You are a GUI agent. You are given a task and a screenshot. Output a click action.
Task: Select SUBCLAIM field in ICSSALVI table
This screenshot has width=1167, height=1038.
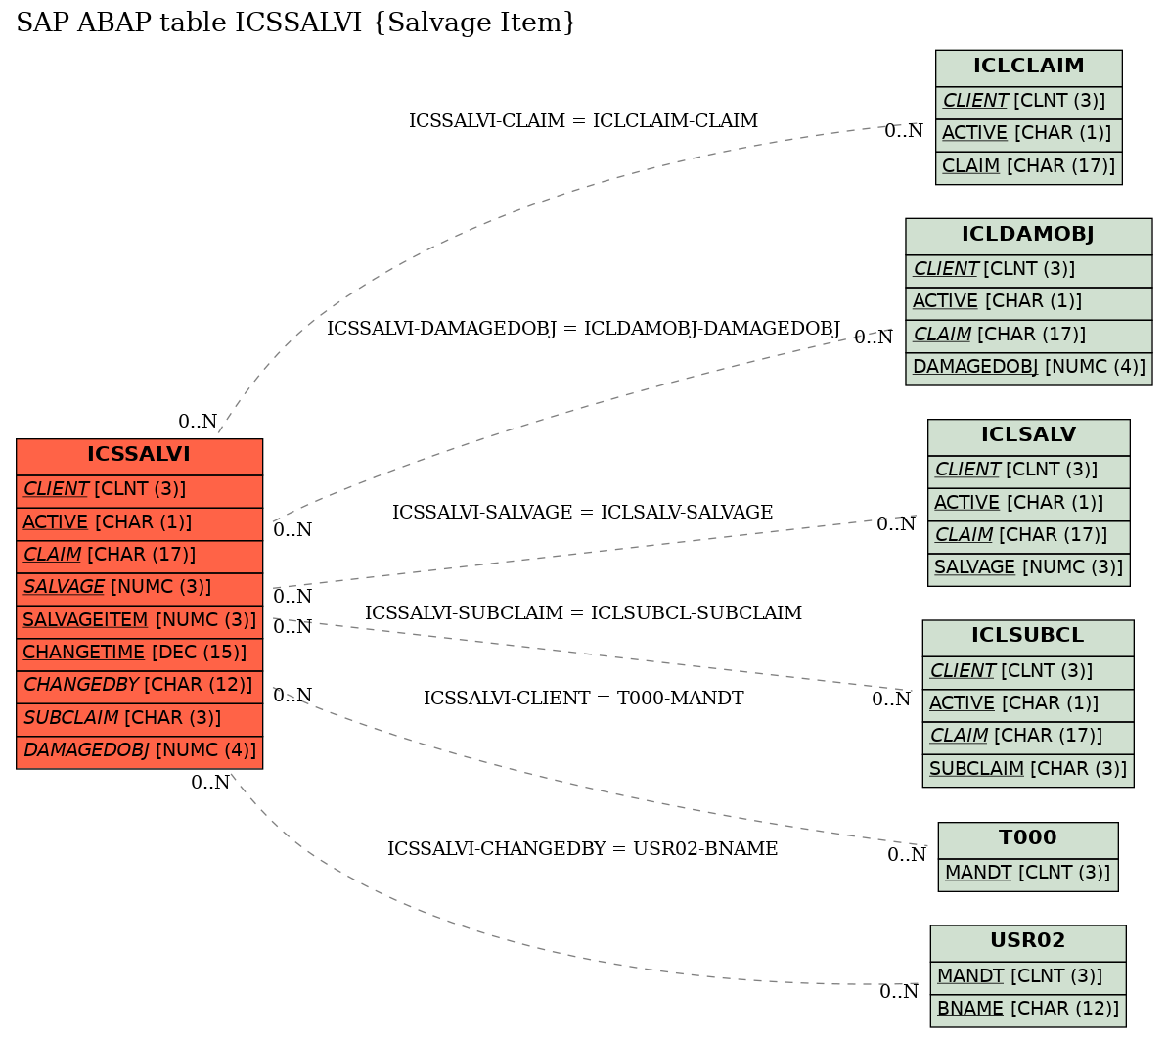click(139, 718)
